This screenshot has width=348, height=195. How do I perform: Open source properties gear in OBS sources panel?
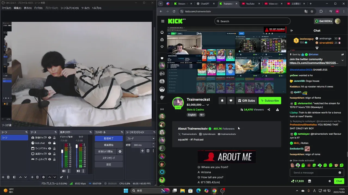pyautogui.click(x=43, y=177)
